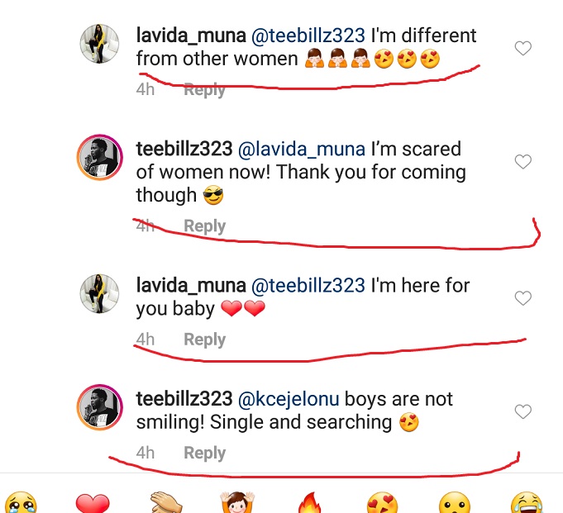
Task: Tap the crying face emoji
Action: pyautogui.click(x=20, y=501)
